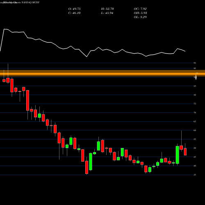Viewport: 205px width, 205px height.
Task: Select the open value O: 49.75
Action: [74, 9]
